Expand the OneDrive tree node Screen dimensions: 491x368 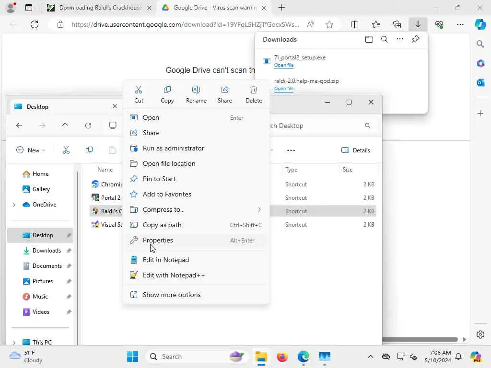[14, 205]
